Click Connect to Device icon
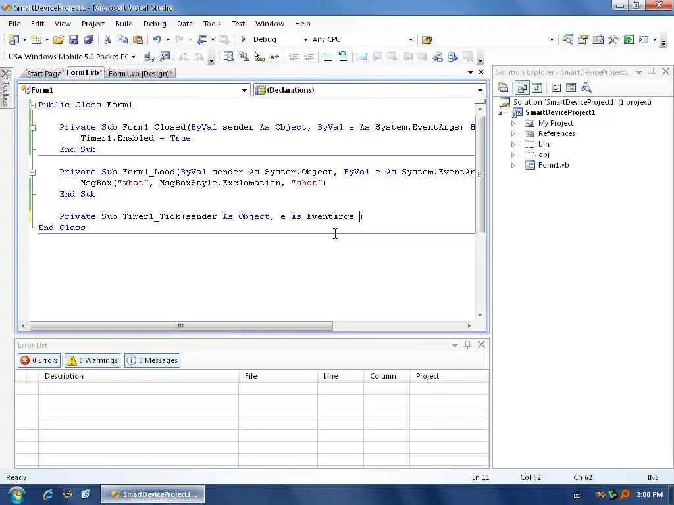The width and height of the screenshot is (674, 505). pyautogui.click(x=149, y=57)
